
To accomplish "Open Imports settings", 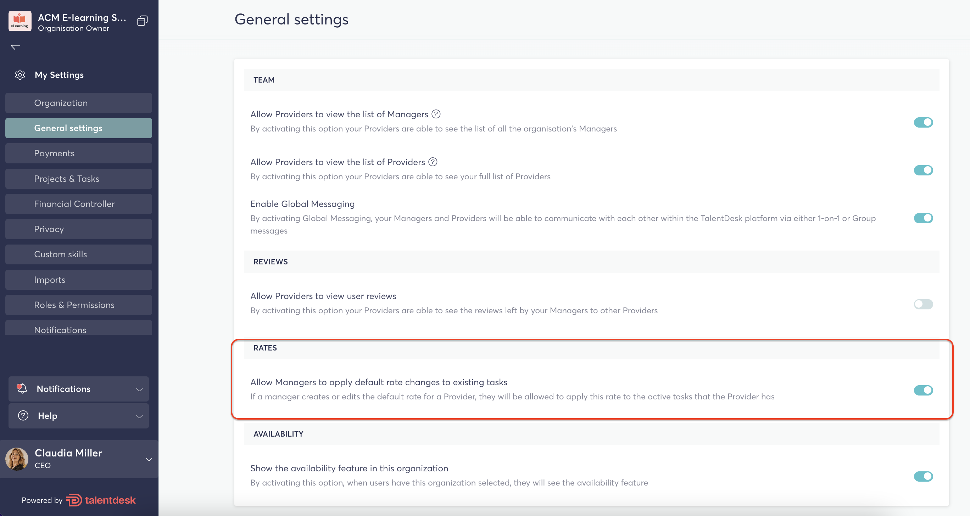I will pos(79,280).
